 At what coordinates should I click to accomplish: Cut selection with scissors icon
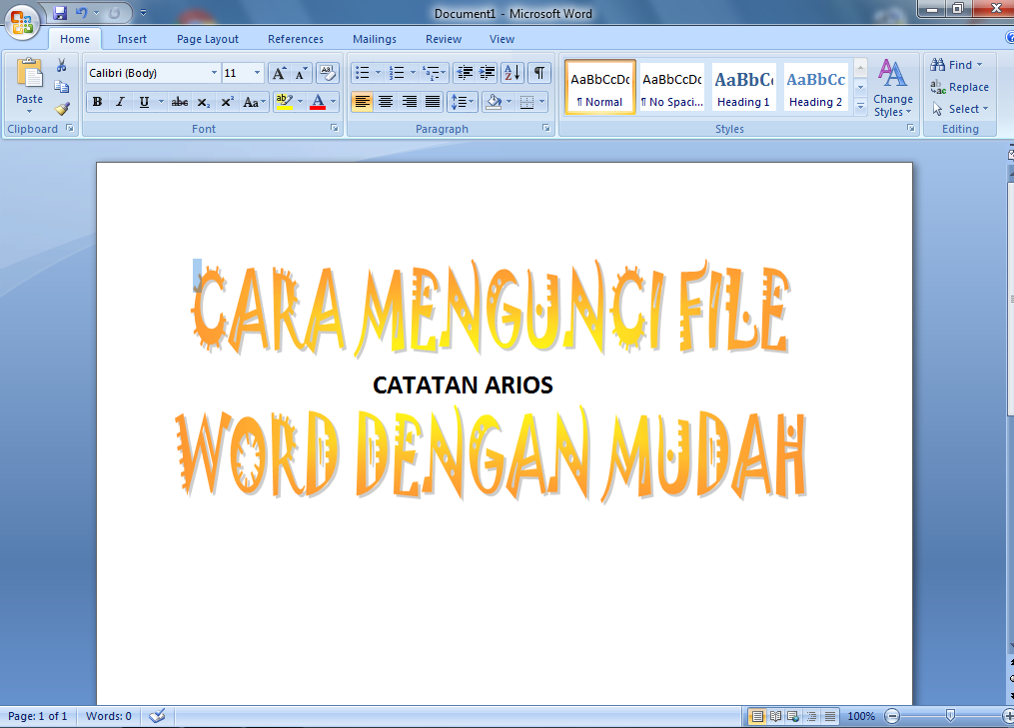(61, 65)
